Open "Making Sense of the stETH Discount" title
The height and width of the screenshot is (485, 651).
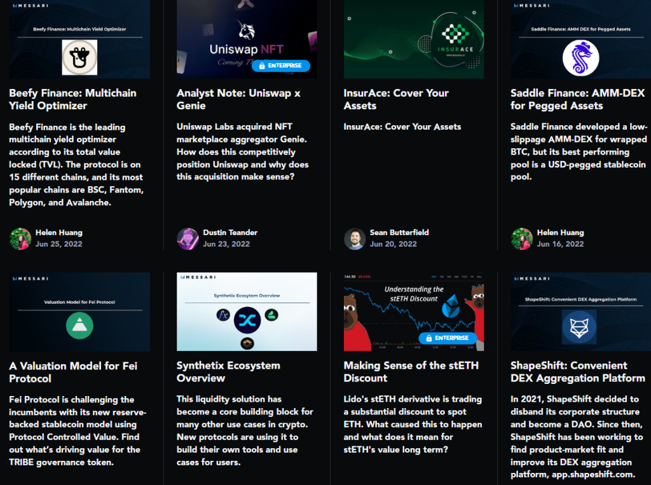tap(411, 372)
